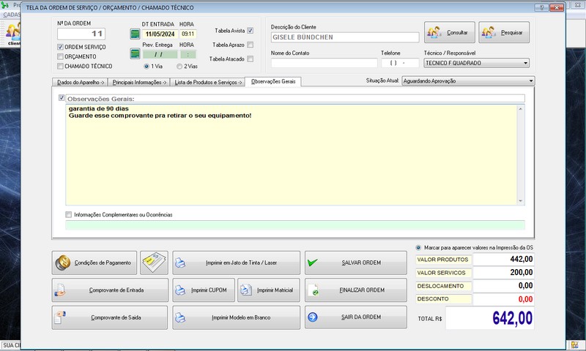Viewport: 586px width, 351px height.
Task: Open Condições de Pagamento
Action: point(94,263)
